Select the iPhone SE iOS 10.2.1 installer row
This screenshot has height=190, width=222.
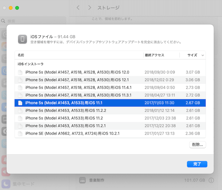[x=110, y=133]
